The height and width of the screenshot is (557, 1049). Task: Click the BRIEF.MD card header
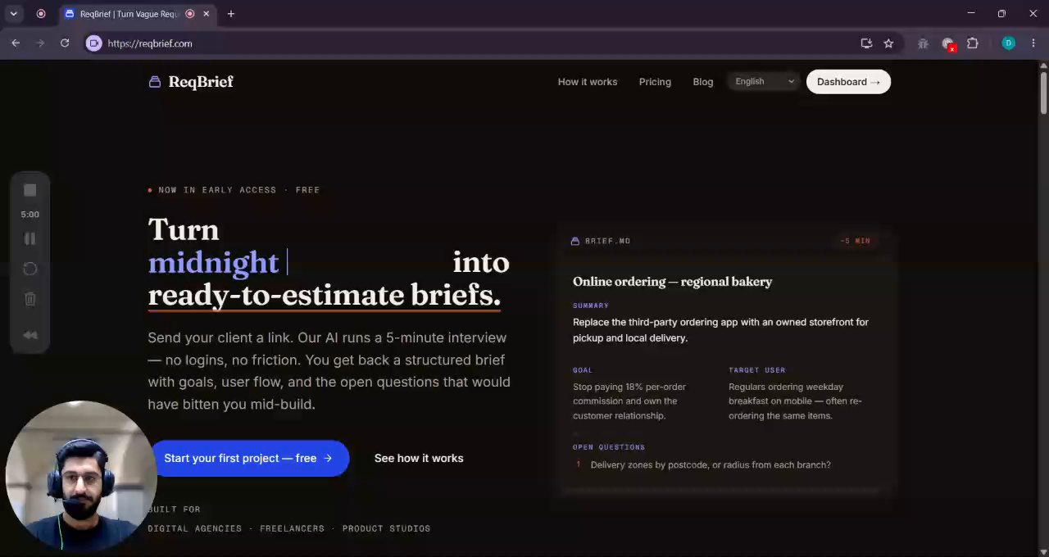pyautogui.click(x=601, y=241)
